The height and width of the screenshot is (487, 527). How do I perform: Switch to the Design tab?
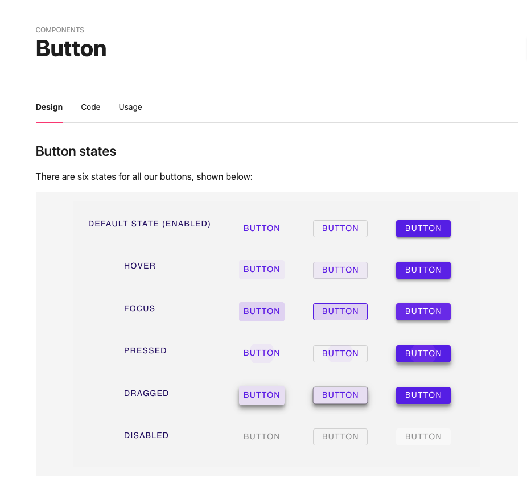pyautogui.click(x=49, y=107)
